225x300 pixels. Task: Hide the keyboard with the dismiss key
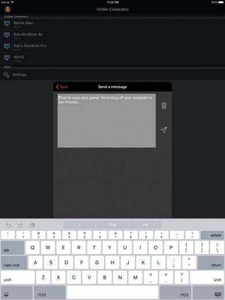[x=208, y=292]
